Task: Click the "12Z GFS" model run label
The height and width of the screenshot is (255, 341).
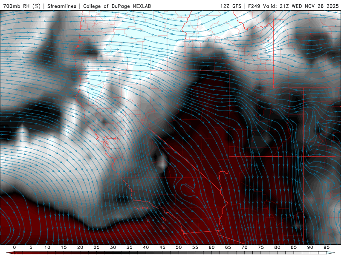Action: [x=231, y=6]
